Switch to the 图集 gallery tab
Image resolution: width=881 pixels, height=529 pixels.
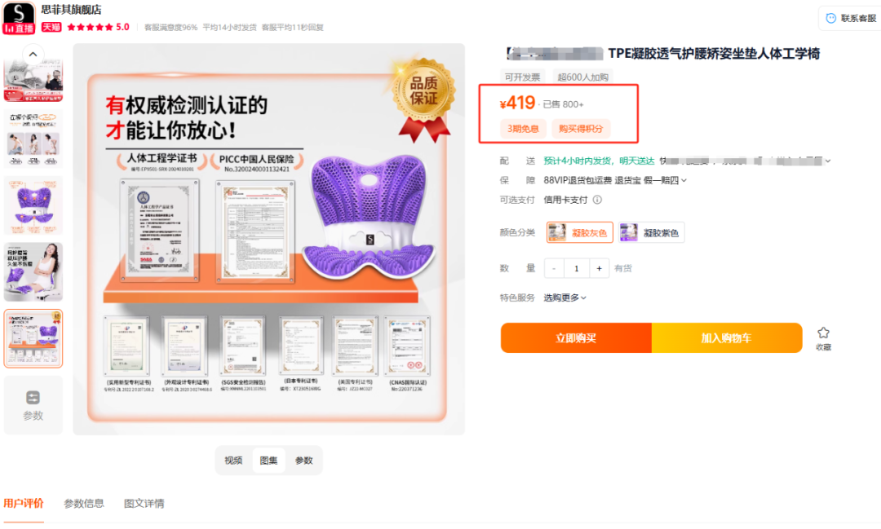(x=268, y=461)
